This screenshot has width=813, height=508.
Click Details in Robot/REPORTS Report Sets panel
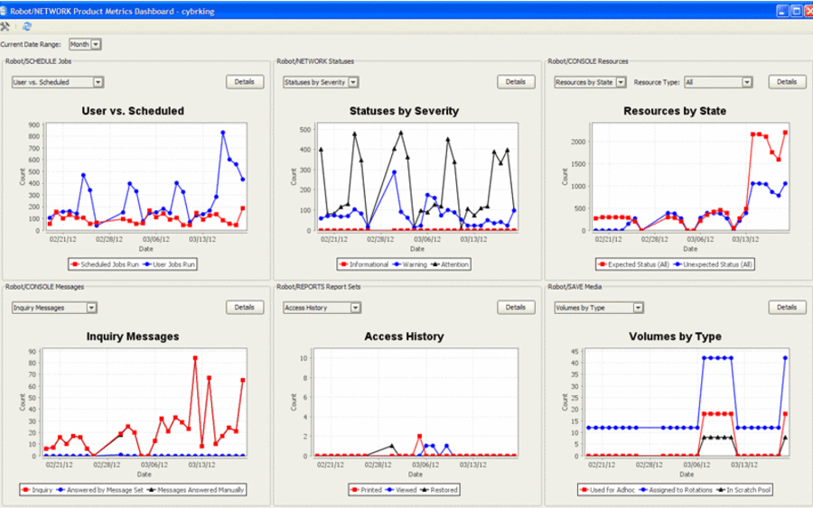coord(516,308)
